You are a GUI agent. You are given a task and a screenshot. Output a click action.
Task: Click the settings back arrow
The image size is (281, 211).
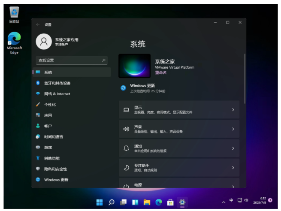(x=38, y=25)
